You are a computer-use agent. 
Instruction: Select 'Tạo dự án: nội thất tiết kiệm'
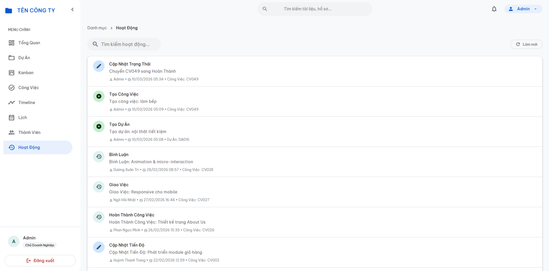click(x=138, y=132)
